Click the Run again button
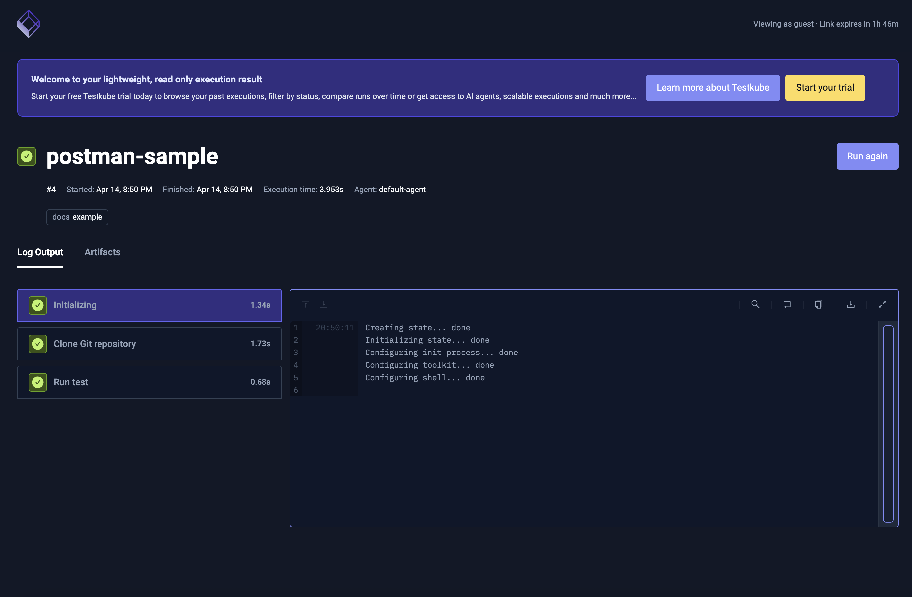Screen dimensions: 912x597 [x=867, y=156]
